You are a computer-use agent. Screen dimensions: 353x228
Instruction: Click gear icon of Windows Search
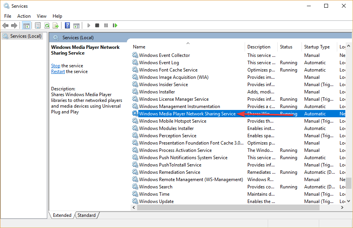[135, 186]
